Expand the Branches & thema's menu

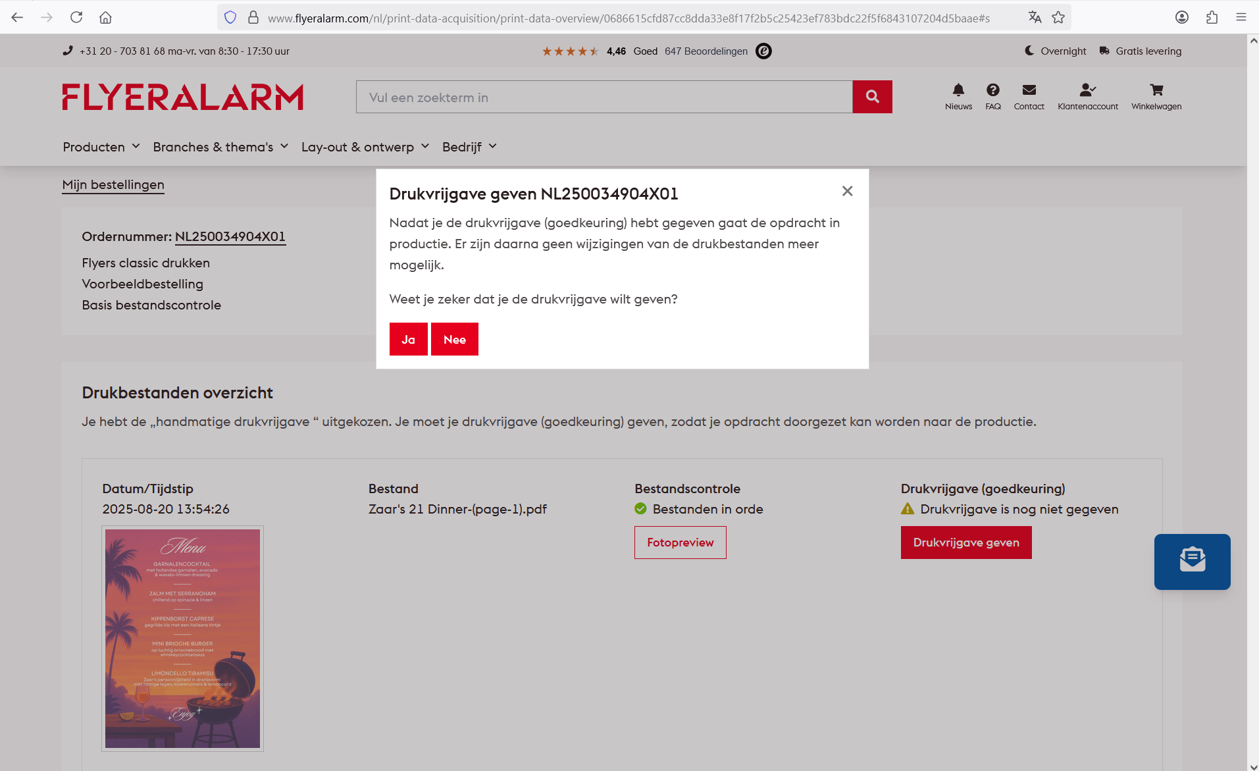pos(220,147)
